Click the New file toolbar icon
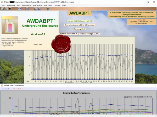Viewport: 157px width, 117px height. click(3, 9)
